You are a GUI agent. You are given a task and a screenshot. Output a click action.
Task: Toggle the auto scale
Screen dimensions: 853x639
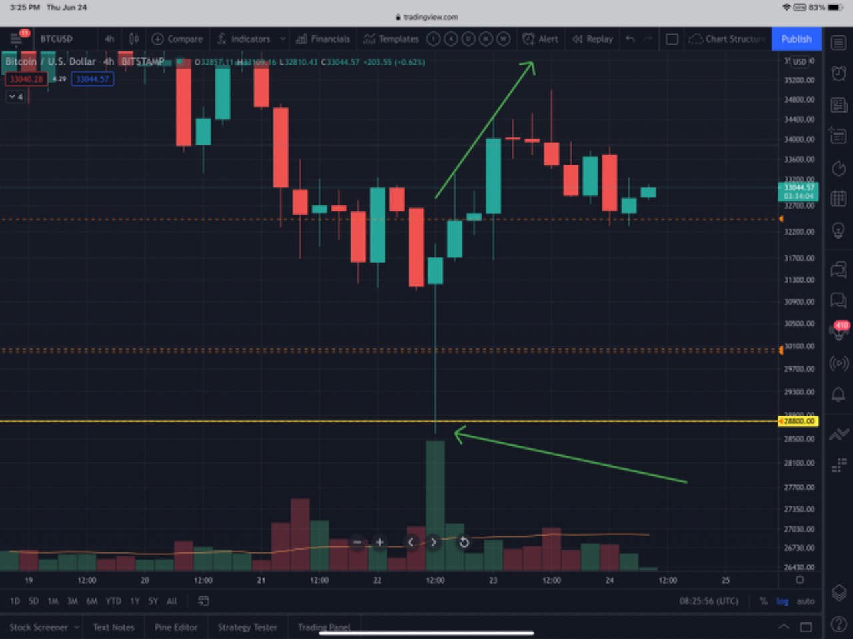click(x=806, y=601)
